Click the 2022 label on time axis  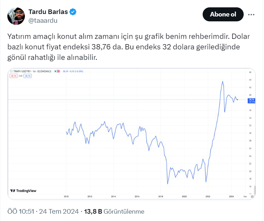(x=208, y=197)
